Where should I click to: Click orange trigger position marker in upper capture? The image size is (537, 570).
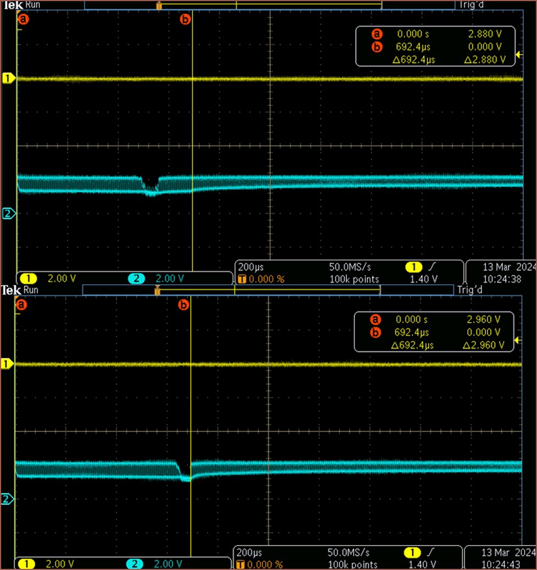click(x=159, y=6)
